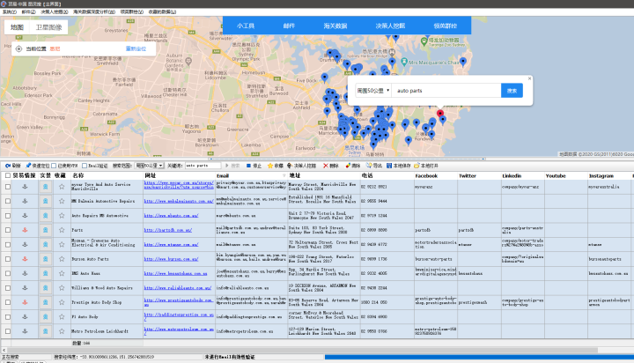Toggle the select-all checkbox in the table header

[x=8, y=175]
